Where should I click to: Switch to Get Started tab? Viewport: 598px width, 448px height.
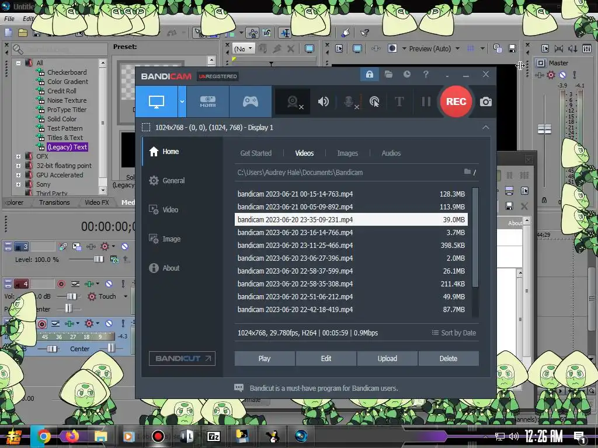coord(256,153)
